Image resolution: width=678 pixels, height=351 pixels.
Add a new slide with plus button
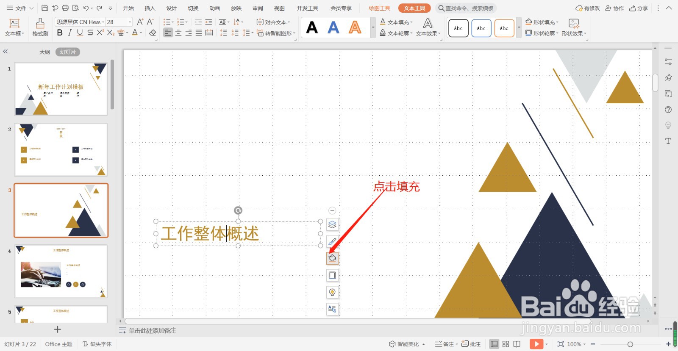click(58, 329)
